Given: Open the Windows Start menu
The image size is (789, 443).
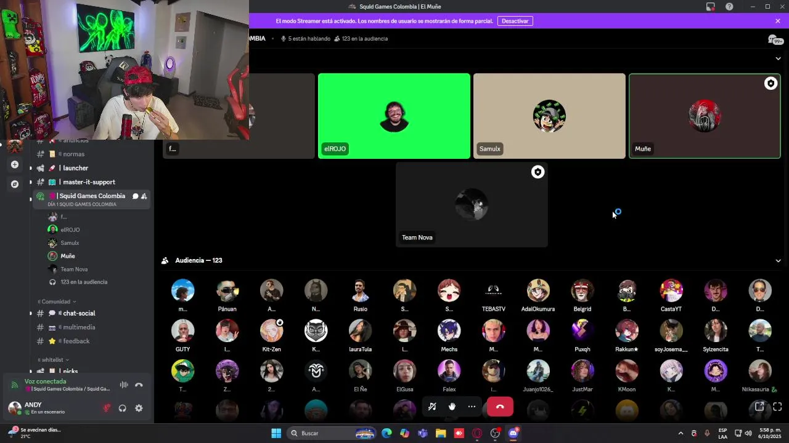Looking at the screenshot, I should click(276, 433).
